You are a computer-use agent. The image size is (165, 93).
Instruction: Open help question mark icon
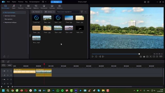(x=148, y=2)
